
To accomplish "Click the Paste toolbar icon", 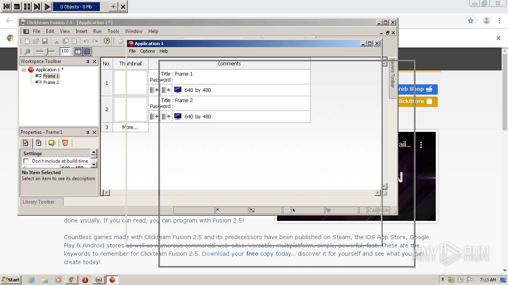I will click(x=74, y=41).
